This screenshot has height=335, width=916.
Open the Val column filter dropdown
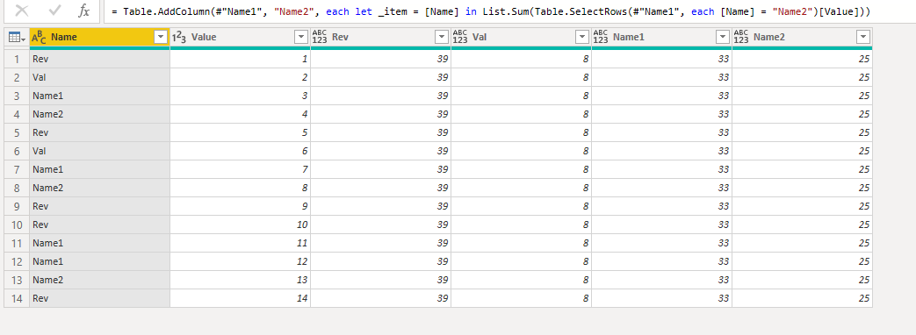[582, 38]
